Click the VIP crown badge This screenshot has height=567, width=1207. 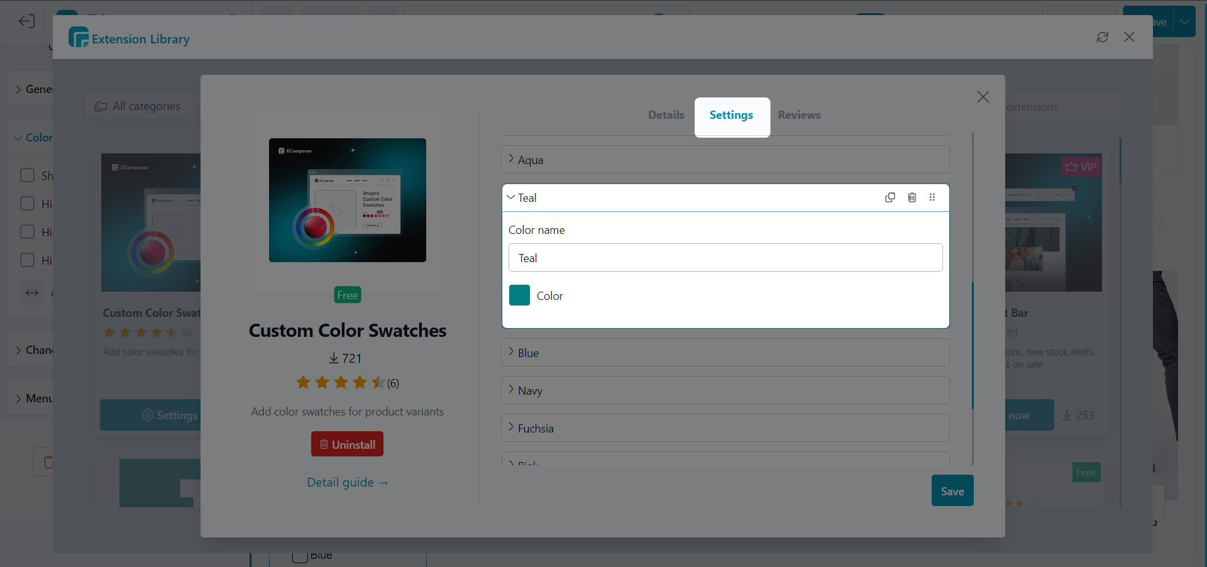1081,167
